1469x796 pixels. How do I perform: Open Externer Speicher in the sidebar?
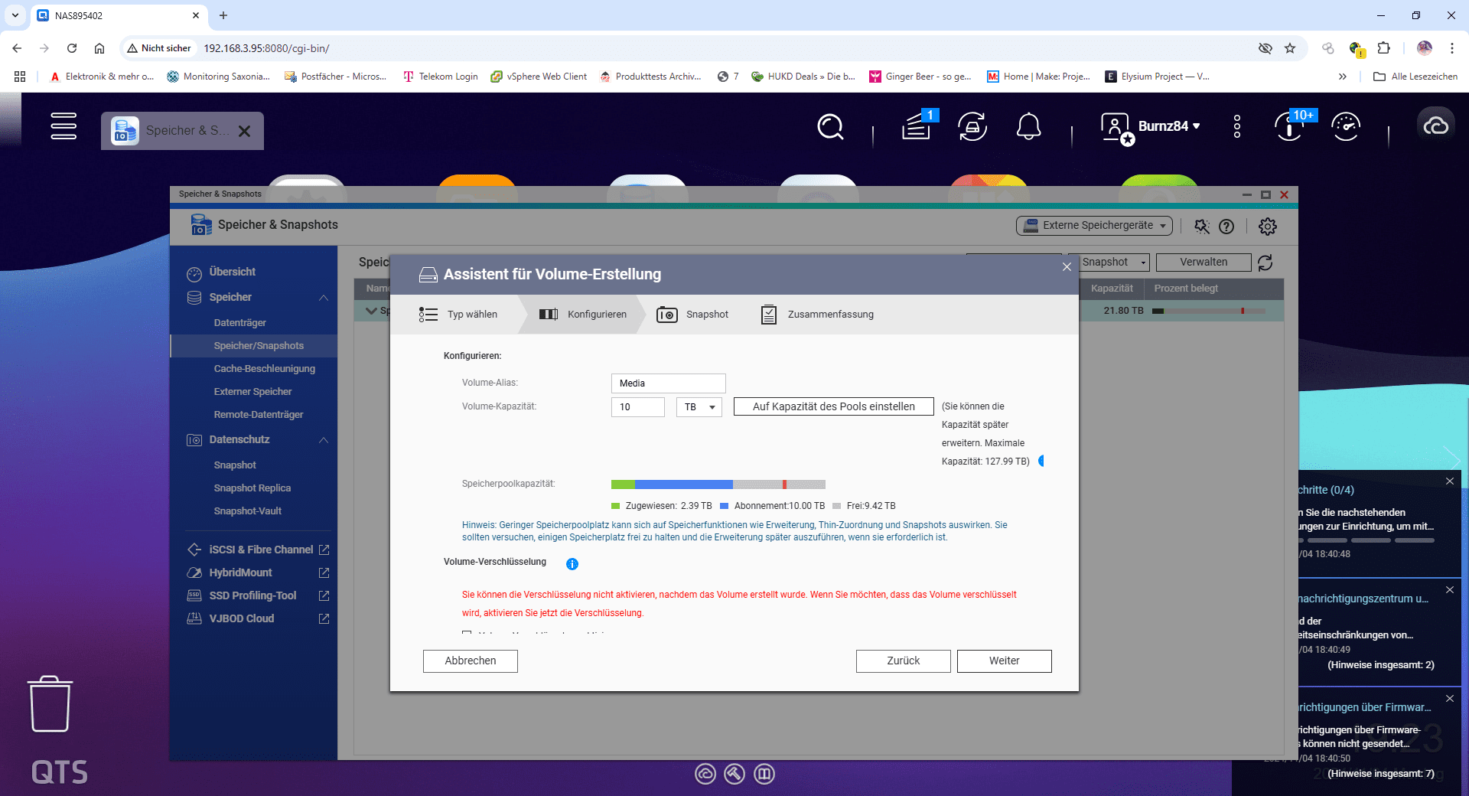(252, 392)
